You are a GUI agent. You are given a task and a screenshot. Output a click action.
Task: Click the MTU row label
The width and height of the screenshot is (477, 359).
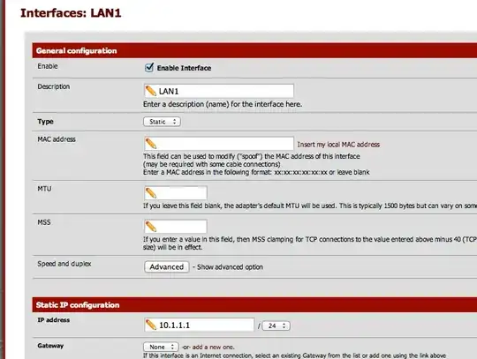(44, 189)
